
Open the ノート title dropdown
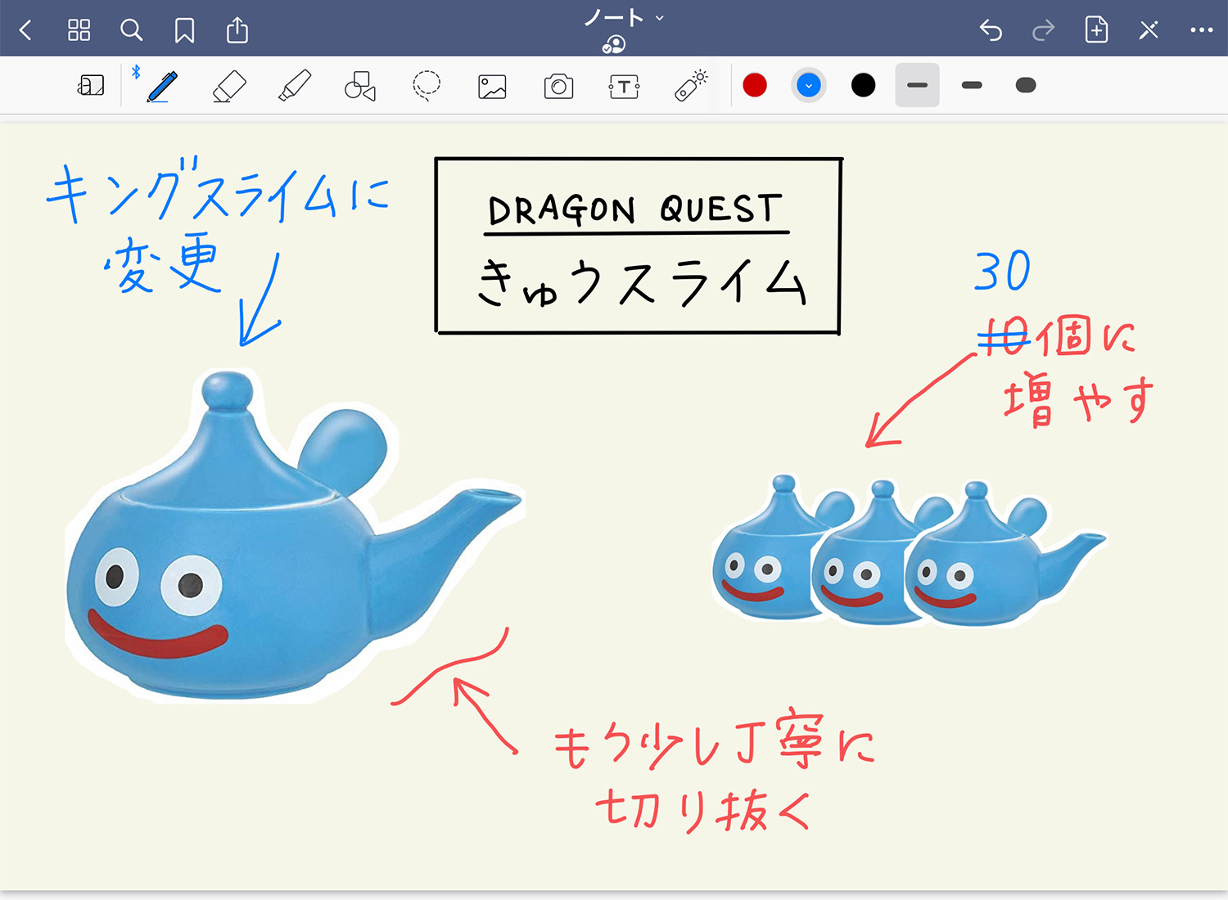(623, 17)
